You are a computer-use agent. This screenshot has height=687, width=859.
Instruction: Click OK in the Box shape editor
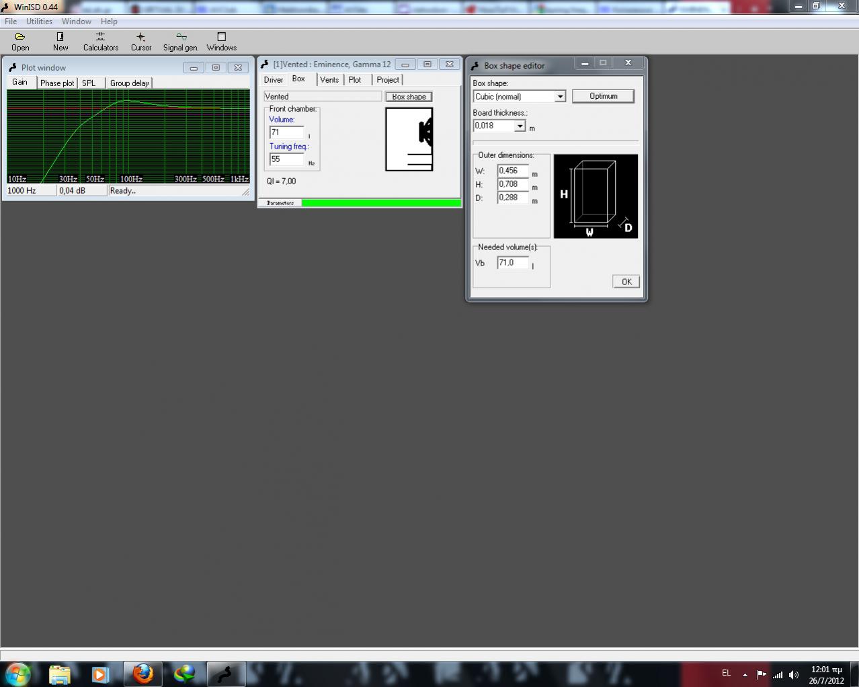[x=626, y=282]
